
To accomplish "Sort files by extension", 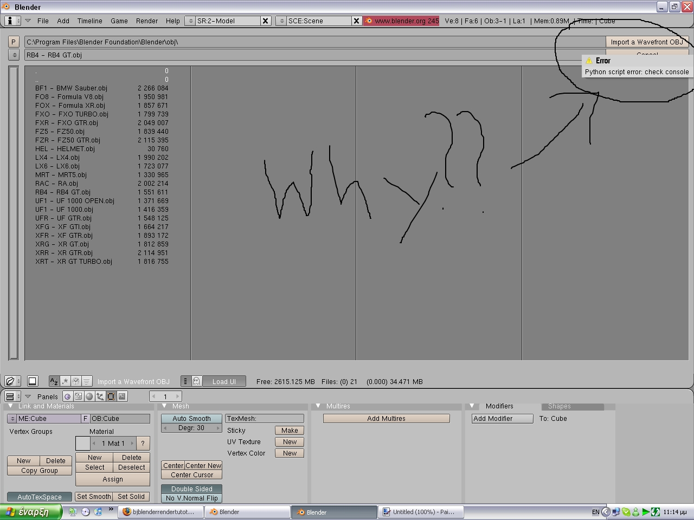I will coord(65,381).
